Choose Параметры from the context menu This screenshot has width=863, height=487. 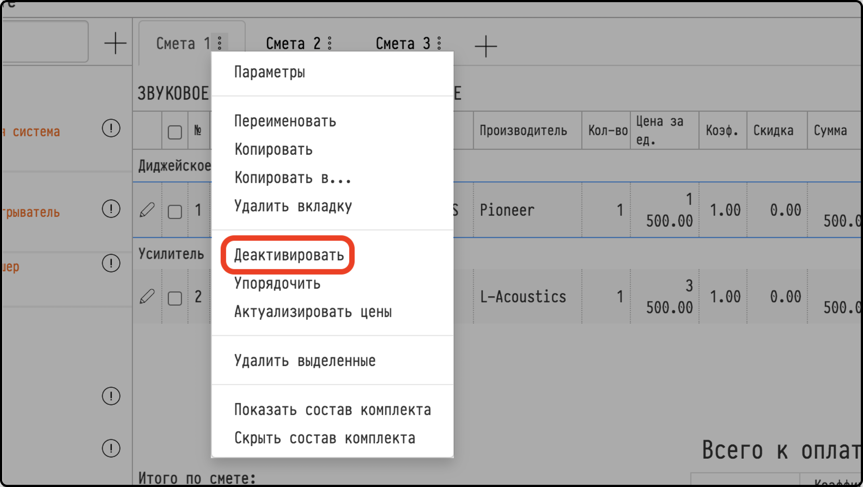pos(269,72)
